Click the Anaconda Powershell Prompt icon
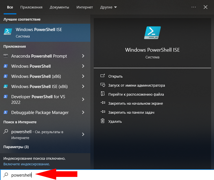 5,56
